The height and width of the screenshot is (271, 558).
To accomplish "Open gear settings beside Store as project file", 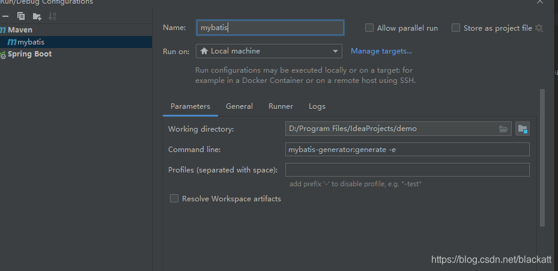I will pos(539,28).
